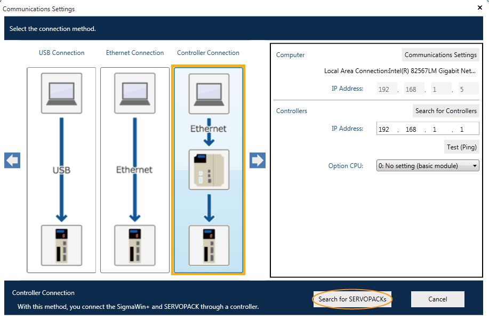Select the USB Connection method label

point(61,53)
